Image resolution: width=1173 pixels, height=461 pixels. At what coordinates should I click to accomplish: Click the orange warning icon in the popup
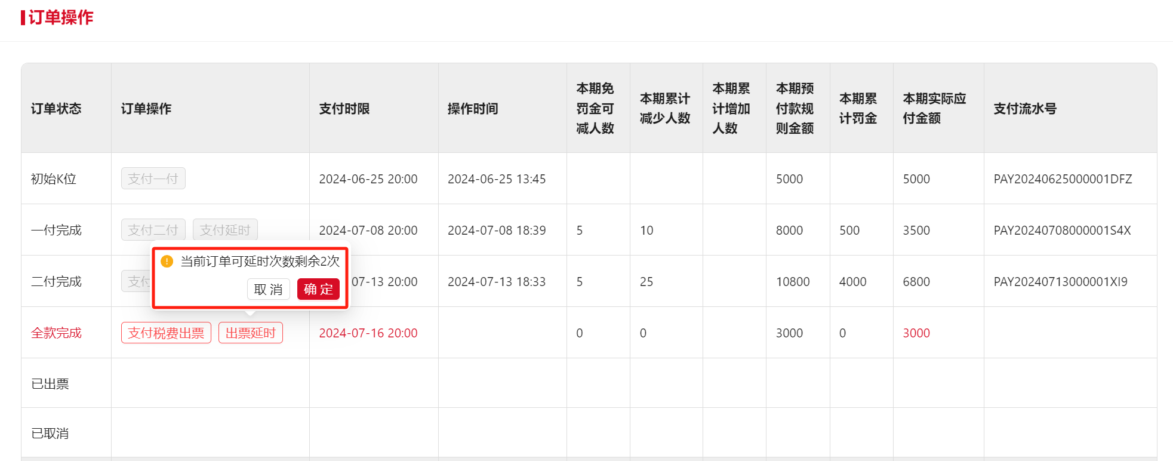pos(167,262)
